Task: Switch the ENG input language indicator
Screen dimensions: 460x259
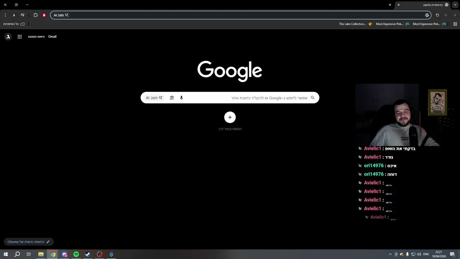Action: pyautogui.click(x=426, y=254)
